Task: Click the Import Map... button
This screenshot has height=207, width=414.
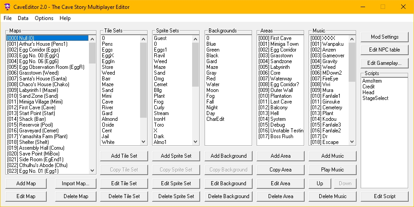Action: click(76, 183)
